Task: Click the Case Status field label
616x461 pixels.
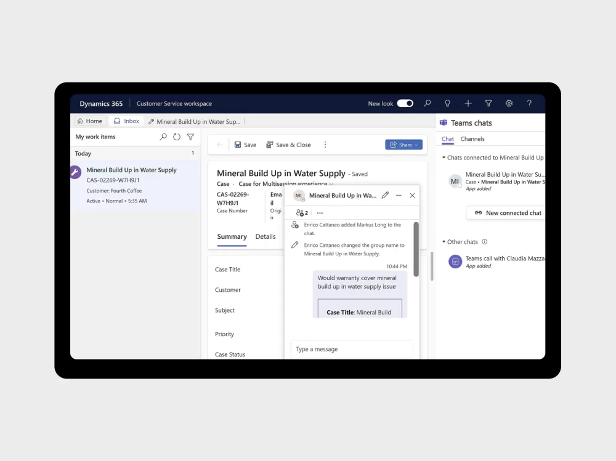Action: coord(230,354)
